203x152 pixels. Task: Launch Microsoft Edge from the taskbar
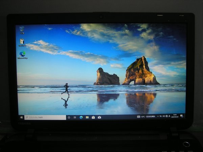click(x=81, y=117)
